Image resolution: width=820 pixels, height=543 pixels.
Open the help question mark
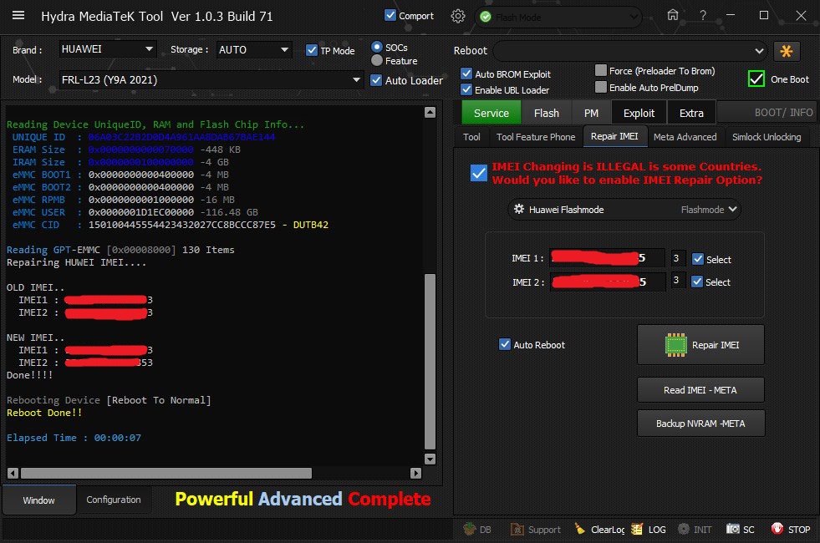pyautogui.click(x=702, y=16)
